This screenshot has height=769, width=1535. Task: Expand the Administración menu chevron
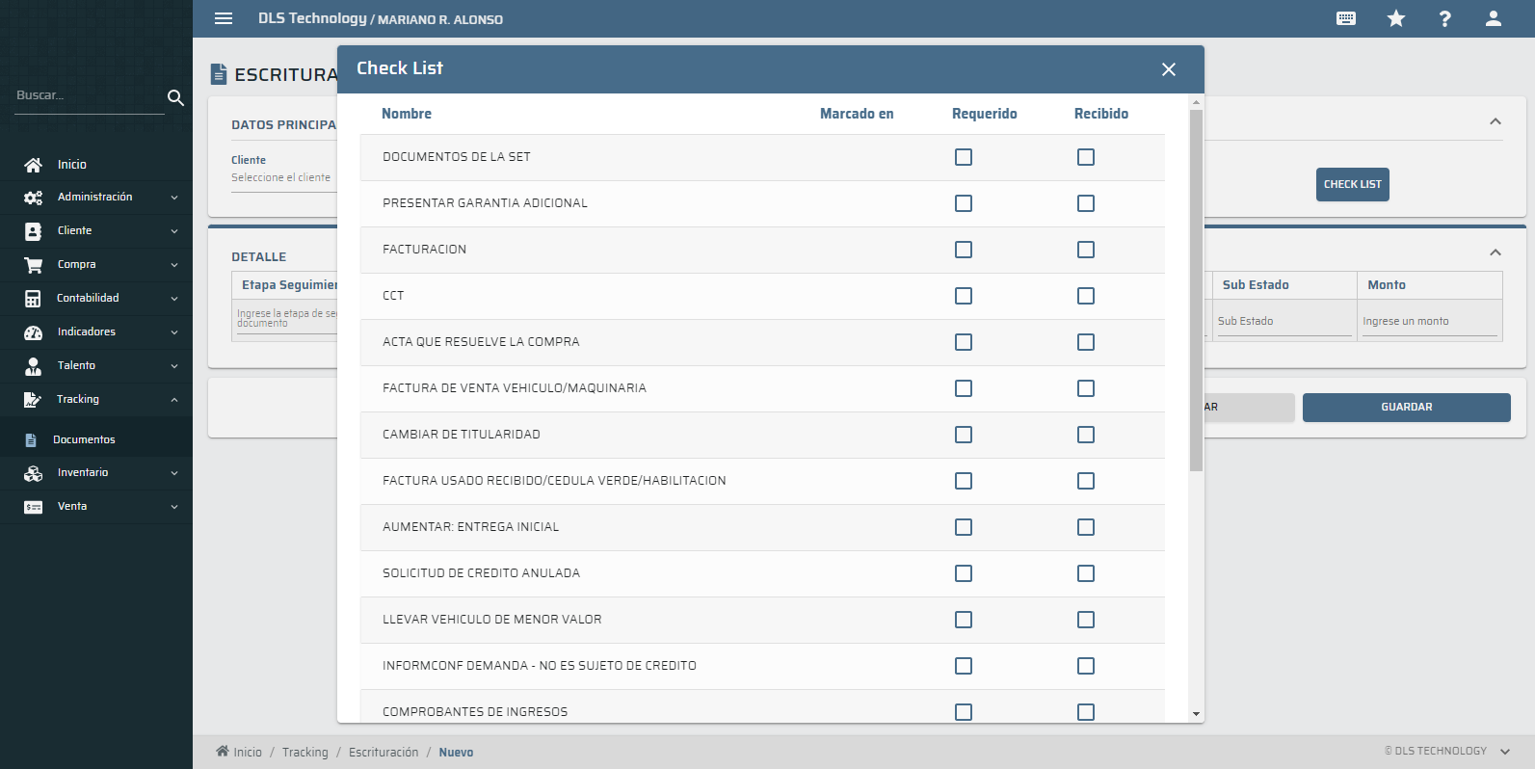pos(174,198)
